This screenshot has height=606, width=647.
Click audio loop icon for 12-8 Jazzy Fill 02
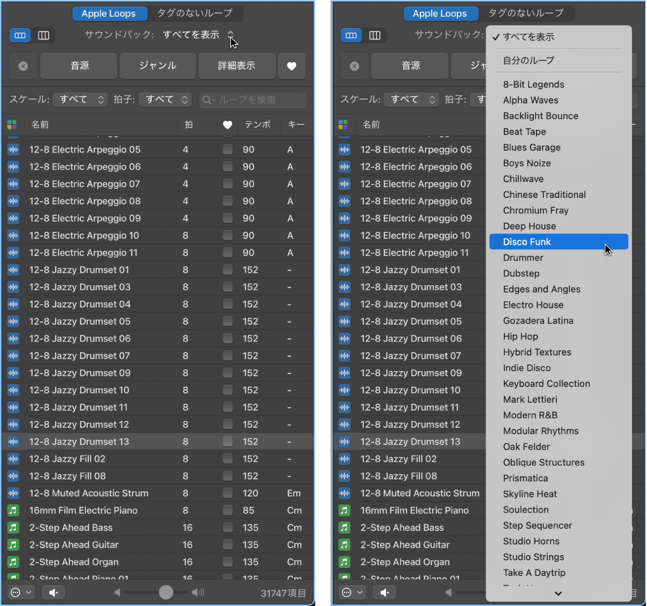click(13, 459)
